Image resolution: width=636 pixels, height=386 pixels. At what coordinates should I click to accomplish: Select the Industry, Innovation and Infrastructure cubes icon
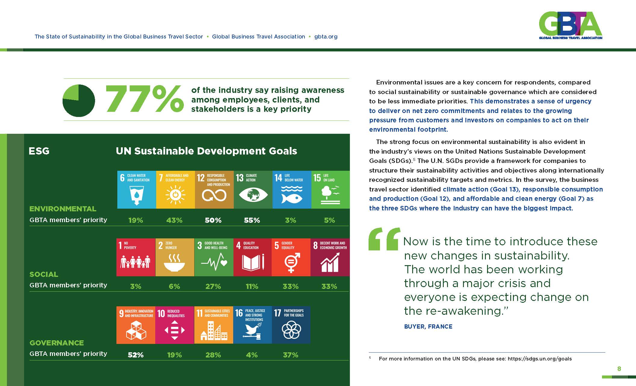(136, 330)
